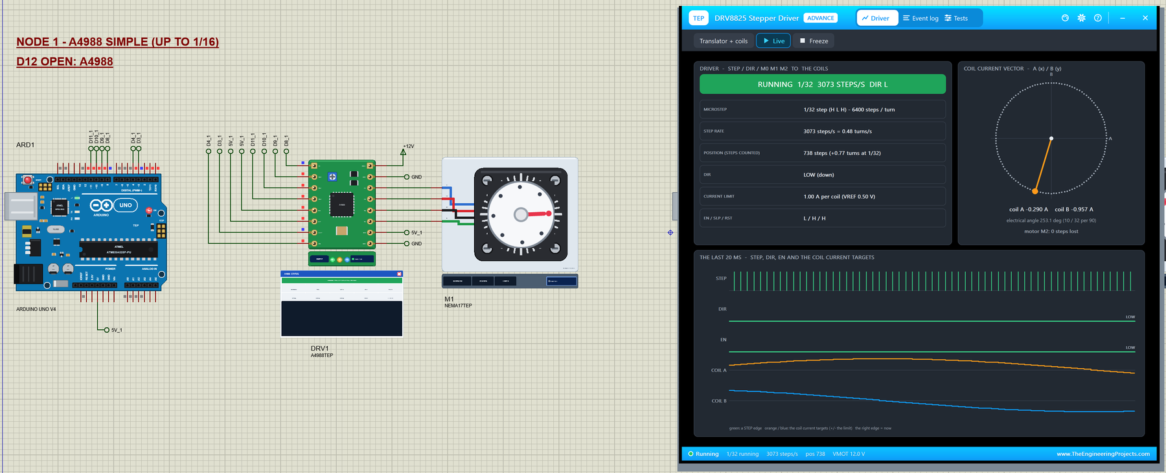Click the ADVANCE badge
The height and width of the screenshot is (473, 1166).
point(821,18)
